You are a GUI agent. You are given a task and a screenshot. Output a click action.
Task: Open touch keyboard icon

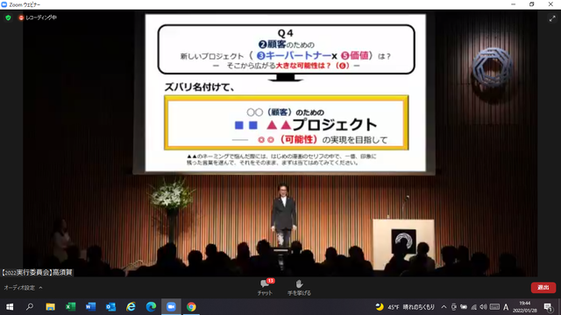point(494,307)
